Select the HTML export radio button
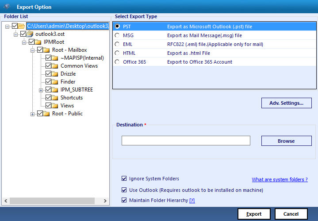Image resolution: width=318 pixels, height=221 pixels. 117,53
